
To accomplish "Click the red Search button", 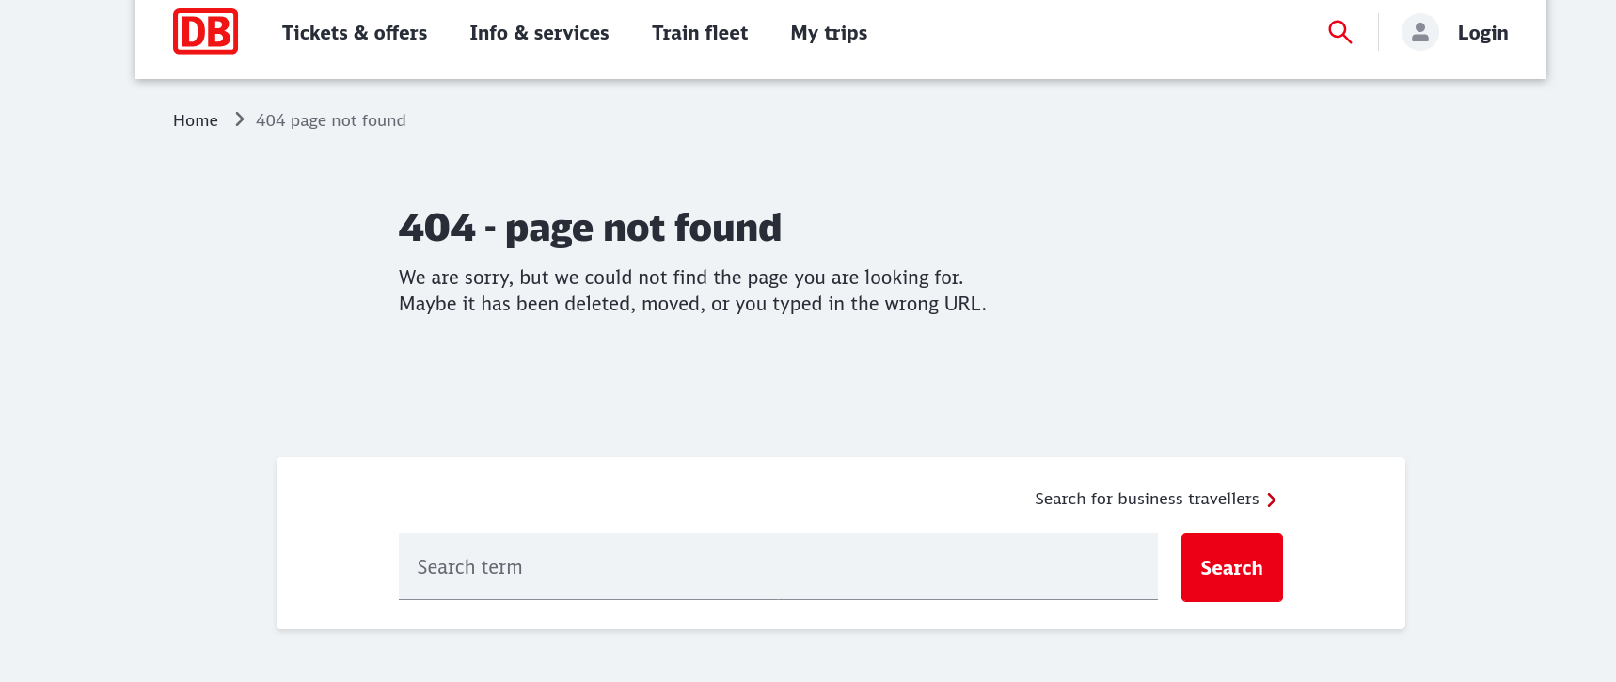I will (1231, 567).
